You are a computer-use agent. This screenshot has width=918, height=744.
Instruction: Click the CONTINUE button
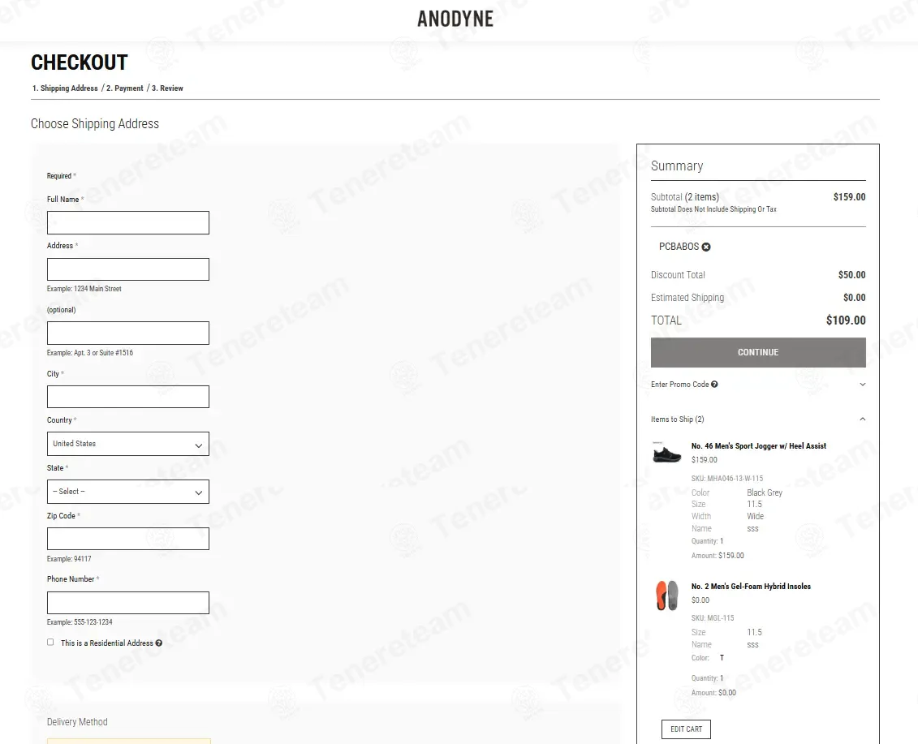click(758, 352)
